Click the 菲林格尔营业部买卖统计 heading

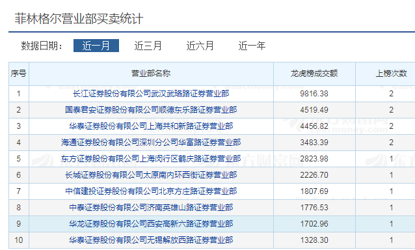[79, 19]
